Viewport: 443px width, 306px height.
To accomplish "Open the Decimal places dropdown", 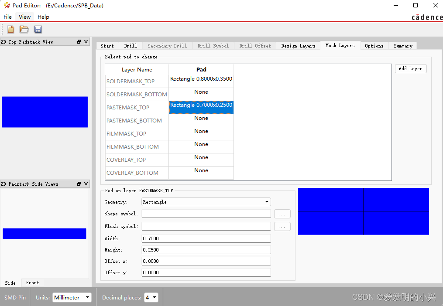I will point(151,298).
